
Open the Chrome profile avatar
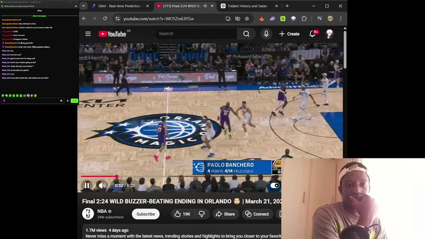(x=330, y=19)
